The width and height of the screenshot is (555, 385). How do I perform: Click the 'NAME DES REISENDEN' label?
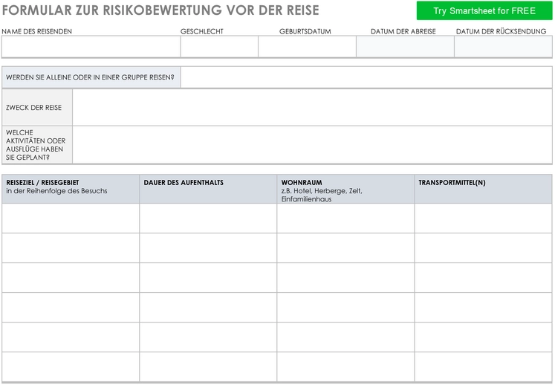click(37, 31)
